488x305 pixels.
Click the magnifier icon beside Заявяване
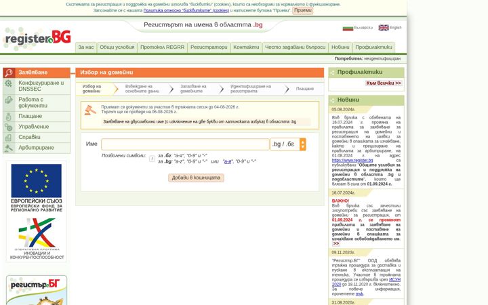pos(9,73)
